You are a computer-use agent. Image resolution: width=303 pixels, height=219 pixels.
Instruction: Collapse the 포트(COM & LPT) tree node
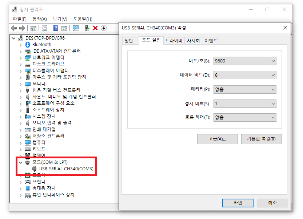(x=21, y=162)
